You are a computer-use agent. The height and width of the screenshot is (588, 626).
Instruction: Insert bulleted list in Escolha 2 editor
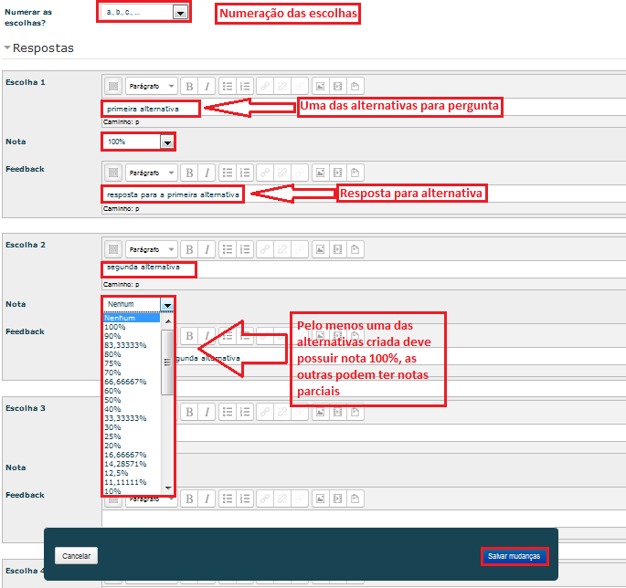coord(228,248)
